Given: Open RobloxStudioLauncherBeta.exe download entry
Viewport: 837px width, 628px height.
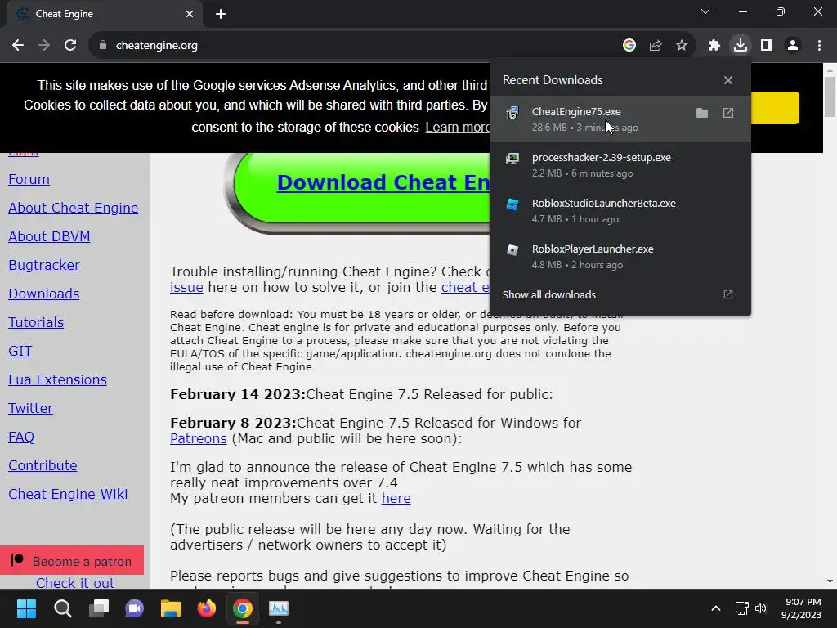Looking at the screenshot, I should point(620,211).
